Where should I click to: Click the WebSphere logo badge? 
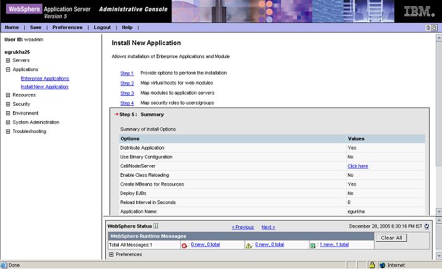coord(24,9)
